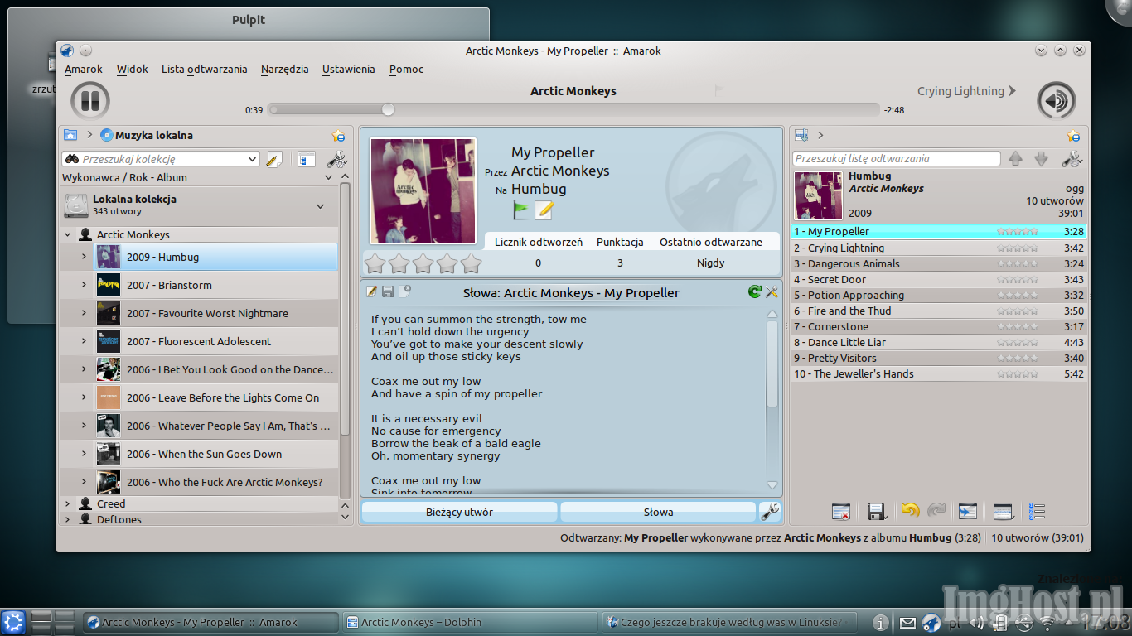
Task: Set the first rating star in context view
Action: 375,264
